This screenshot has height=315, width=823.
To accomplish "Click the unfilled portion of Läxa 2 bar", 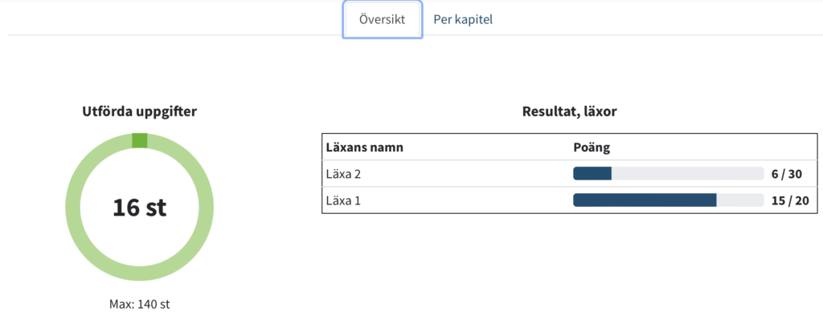I will click(x=688, y=174).
